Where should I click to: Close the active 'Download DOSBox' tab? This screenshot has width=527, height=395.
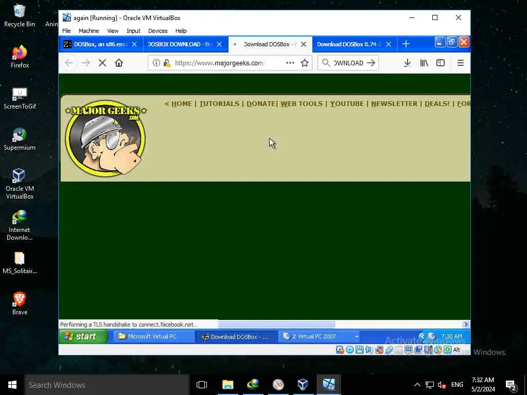[304, 44]
